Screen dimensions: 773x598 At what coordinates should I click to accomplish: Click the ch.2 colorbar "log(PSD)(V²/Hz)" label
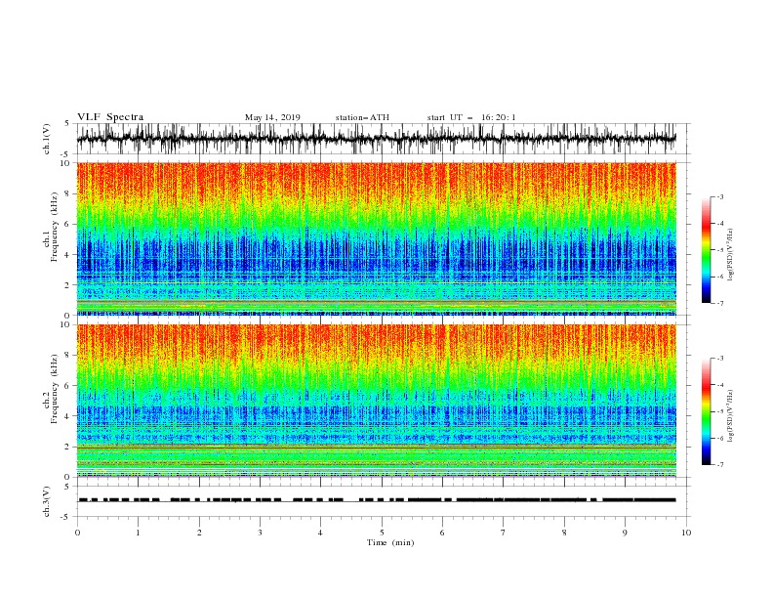(x=732, y=415)
